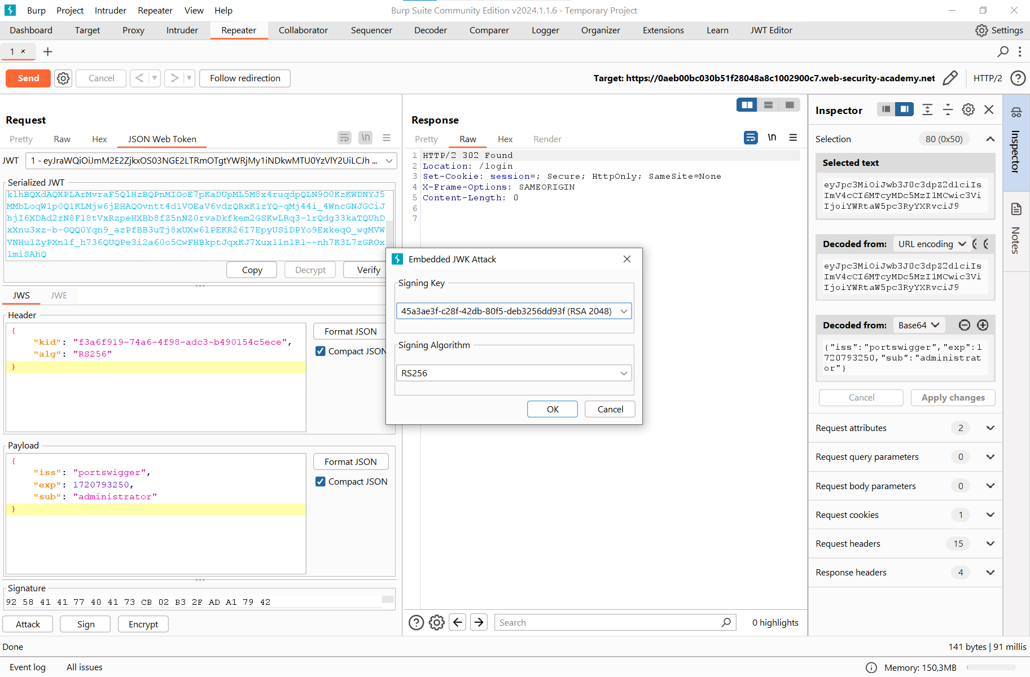Open the Signing Algorithm RS256 dropdown
1030x677 pixels.
pyautogui.click(x=514, y=373)
